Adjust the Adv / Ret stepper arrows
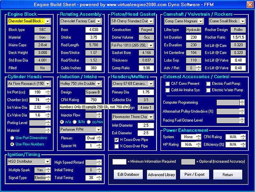 point(199,68)
